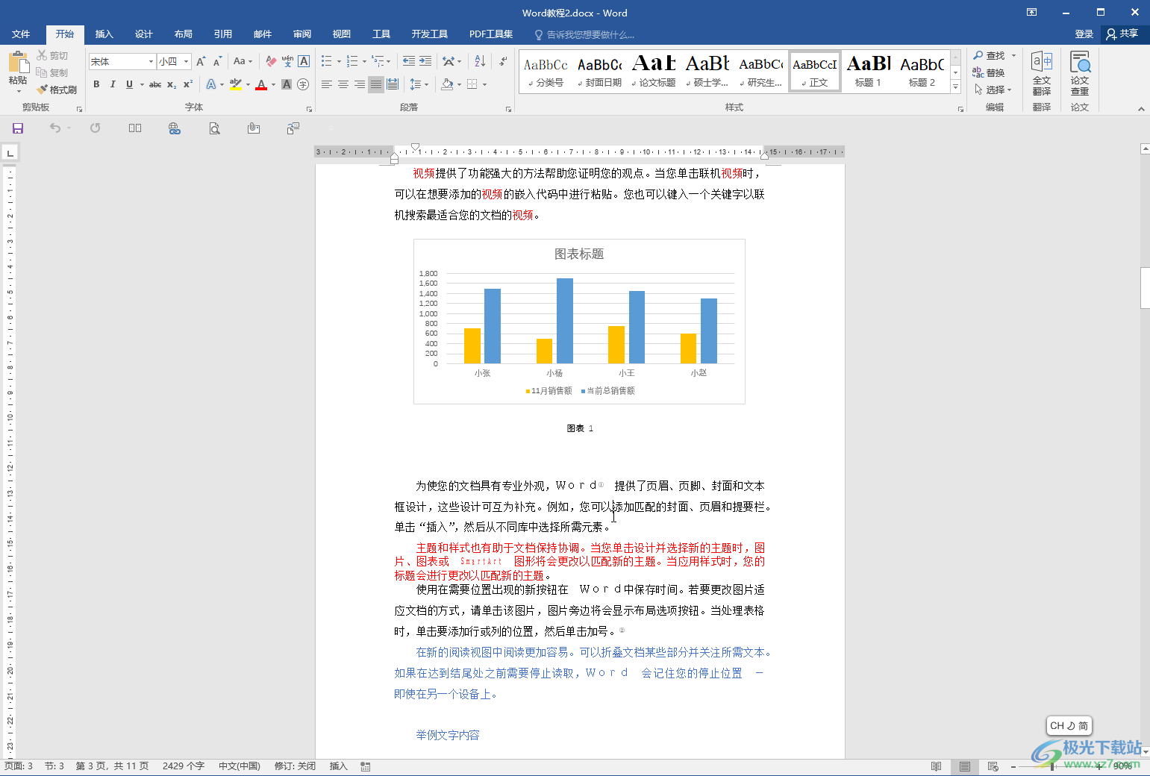Click the Redo icon in the quick toolbar

point(95,128)
